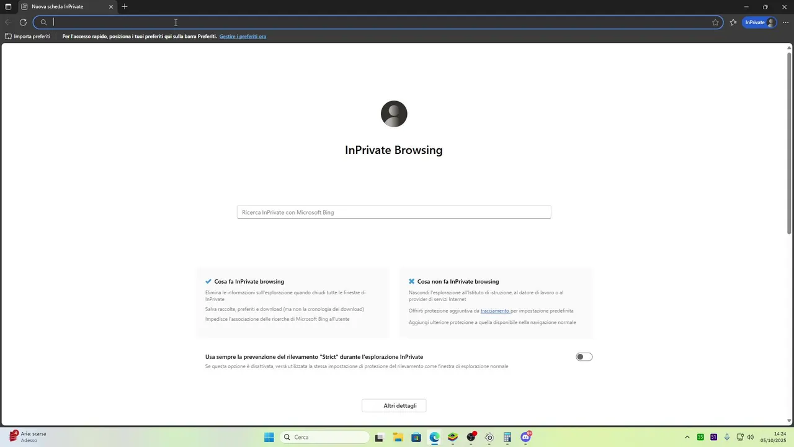Click the microphone tray icon
Image resolution: width=794 pixels, height=447 pixels.
click(x=727, y=438)
